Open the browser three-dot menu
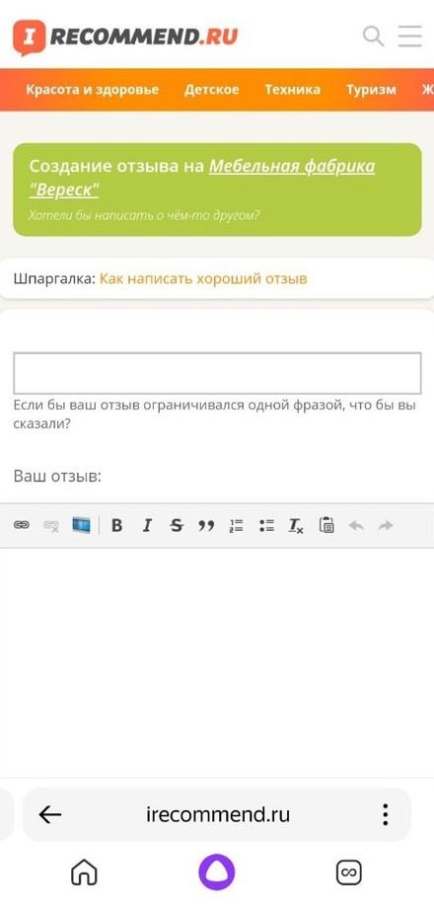Image resolution: width=434 pixels, height=909 pixels. click(x=386, y=814)
